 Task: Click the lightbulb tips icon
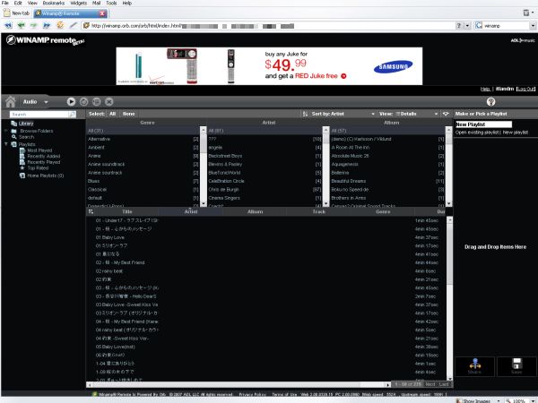[491, 102]
